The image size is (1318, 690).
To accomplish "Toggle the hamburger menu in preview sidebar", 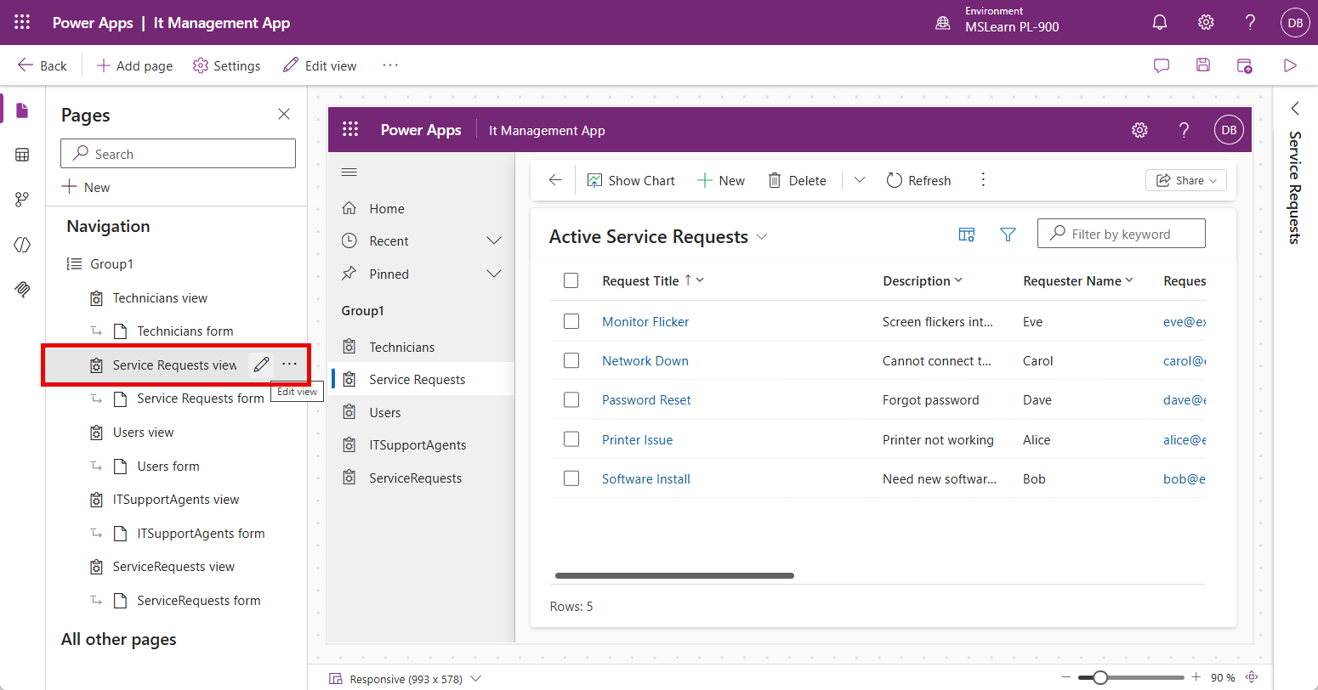I will (349, 172).
